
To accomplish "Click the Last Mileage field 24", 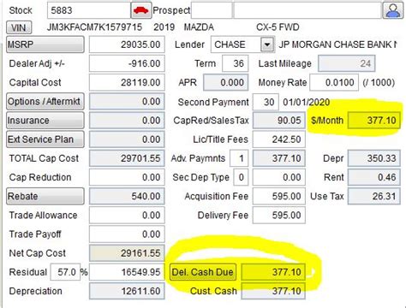I will click(x=347, y=63).
